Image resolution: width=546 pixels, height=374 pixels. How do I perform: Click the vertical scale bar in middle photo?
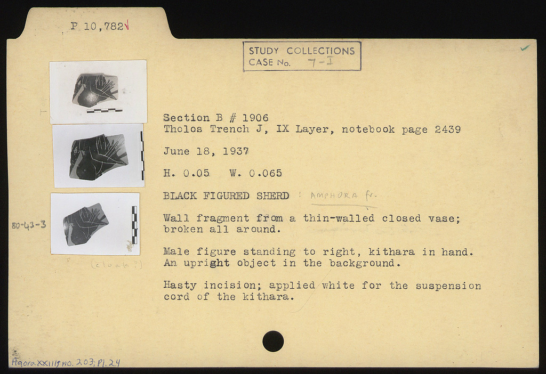coord(142,156)
